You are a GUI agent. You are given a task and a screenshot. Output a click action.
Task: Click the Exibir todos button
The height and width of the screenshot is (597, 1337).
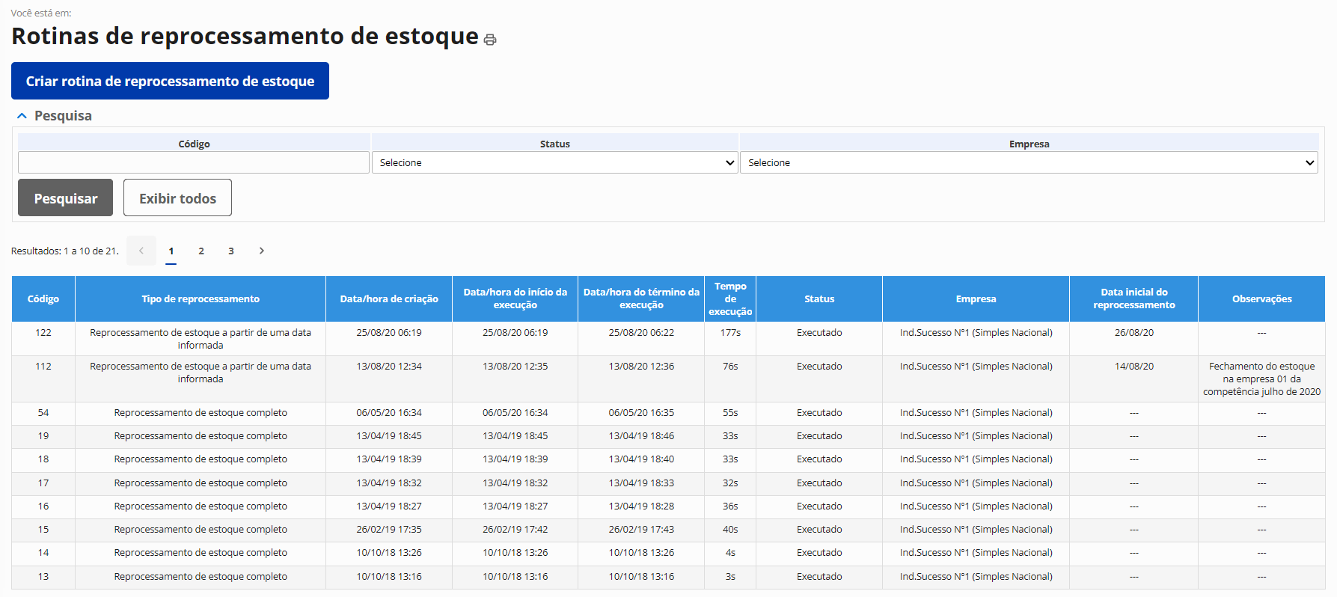point(177,198)
